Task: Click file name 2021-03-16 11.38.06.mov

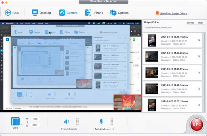Action: [x=174, y=53]
